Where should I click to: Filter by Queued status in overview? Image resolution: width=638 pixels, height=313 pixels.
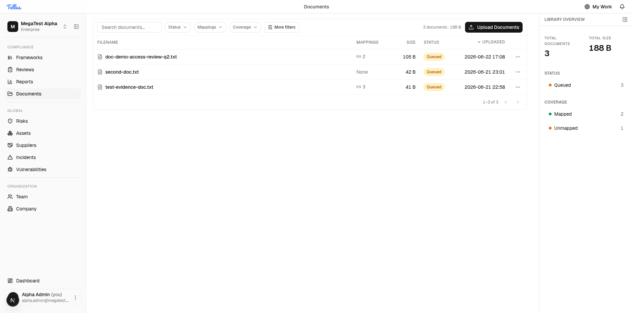coord(586,85)
